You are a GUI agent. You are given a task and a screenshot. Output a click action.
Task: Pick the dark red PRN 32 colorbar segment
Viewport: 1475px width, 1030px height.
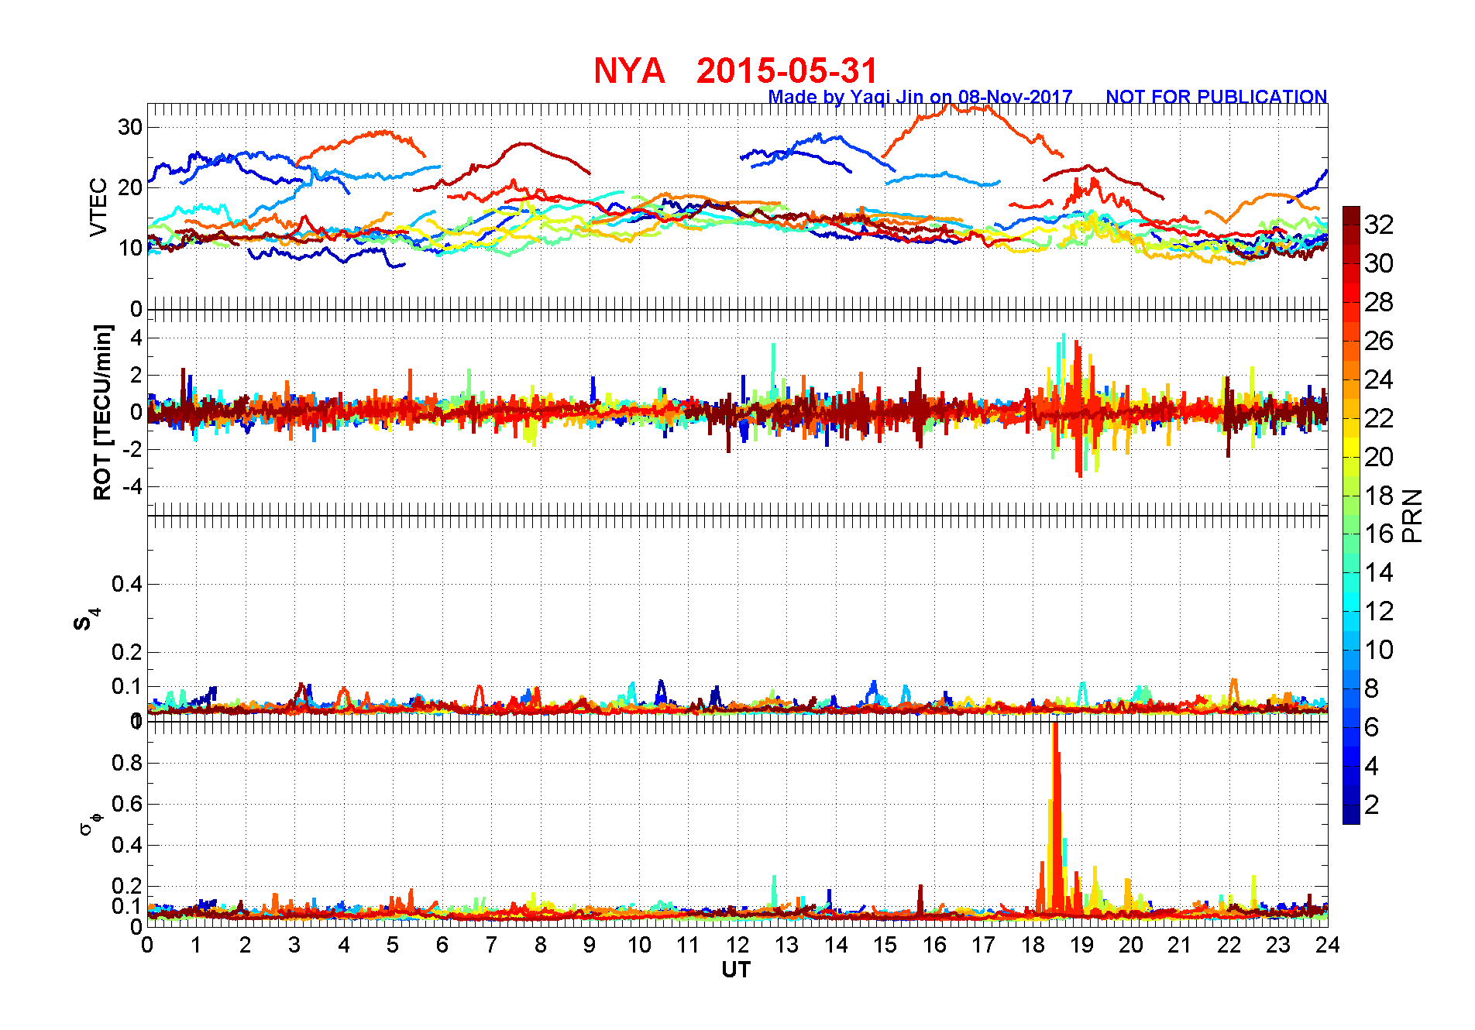[x=1351, y=215]
